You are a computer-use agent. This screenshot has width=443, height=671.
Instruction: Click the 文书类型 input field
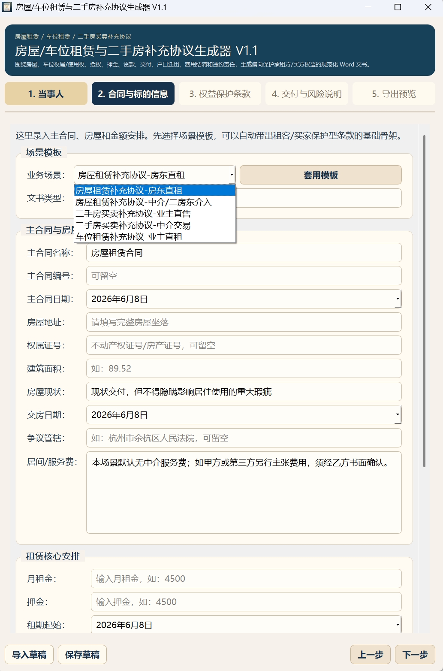pos(319,198)
